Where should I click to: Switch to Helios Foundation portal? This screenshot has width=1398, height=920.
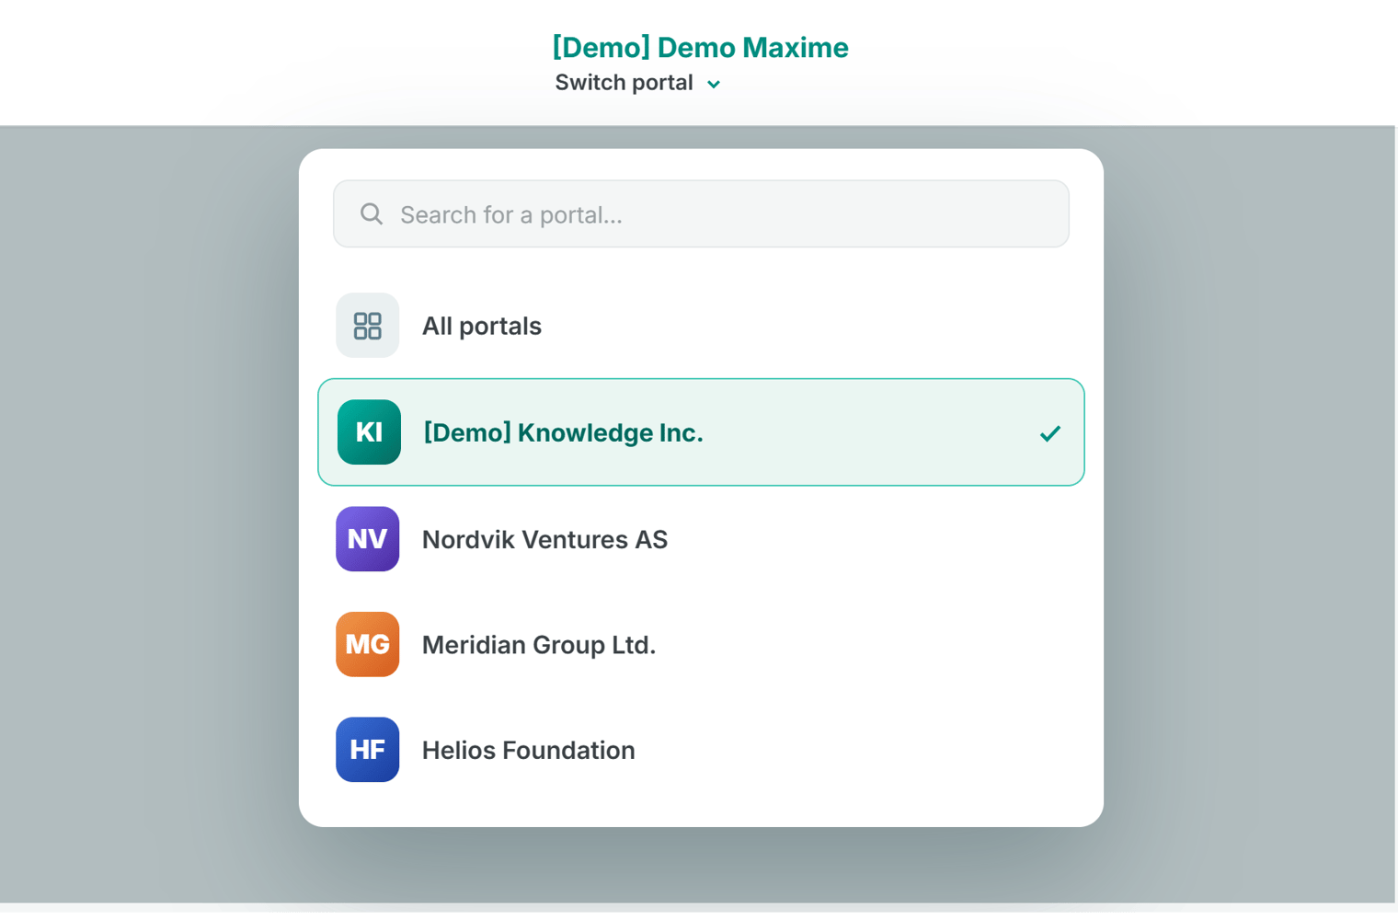701,750
